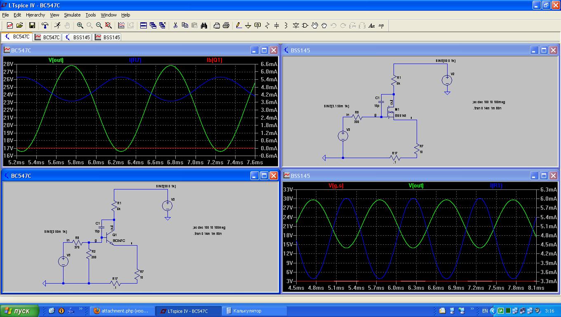Switch to the BSS145 waveform tab
This screenshot has height=317, width=561.
107,37
